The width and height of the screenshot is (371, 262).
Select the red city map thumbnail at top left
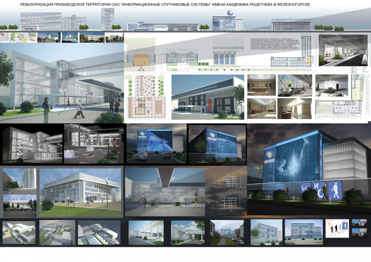4,38
